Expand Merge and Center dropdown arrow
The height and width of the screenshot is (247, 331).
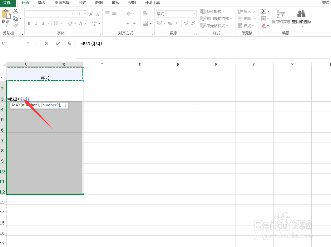tap(151, 23)
